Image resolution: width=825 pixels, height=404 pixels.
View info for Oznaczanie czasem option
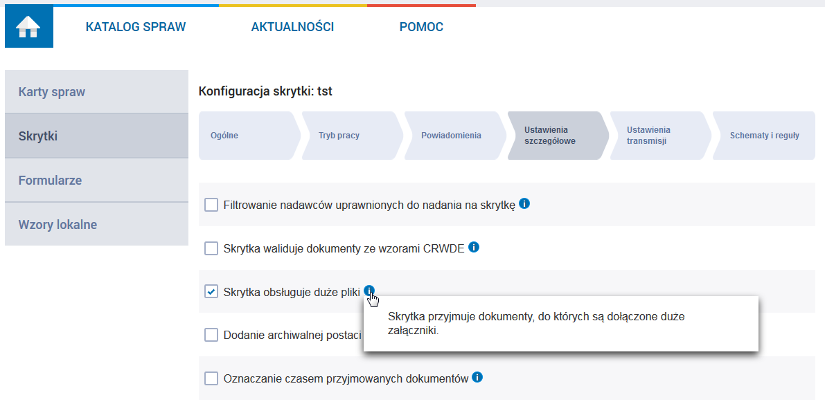(477, 377)
